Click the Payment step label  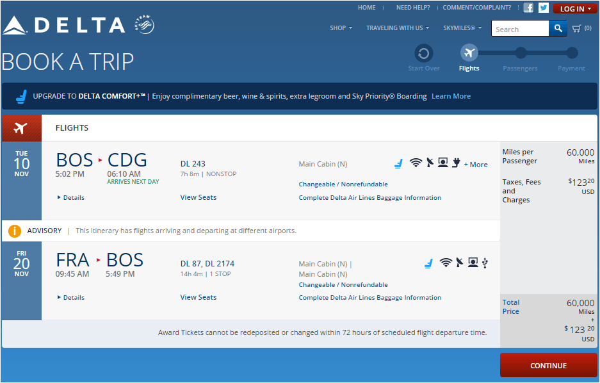572,69
